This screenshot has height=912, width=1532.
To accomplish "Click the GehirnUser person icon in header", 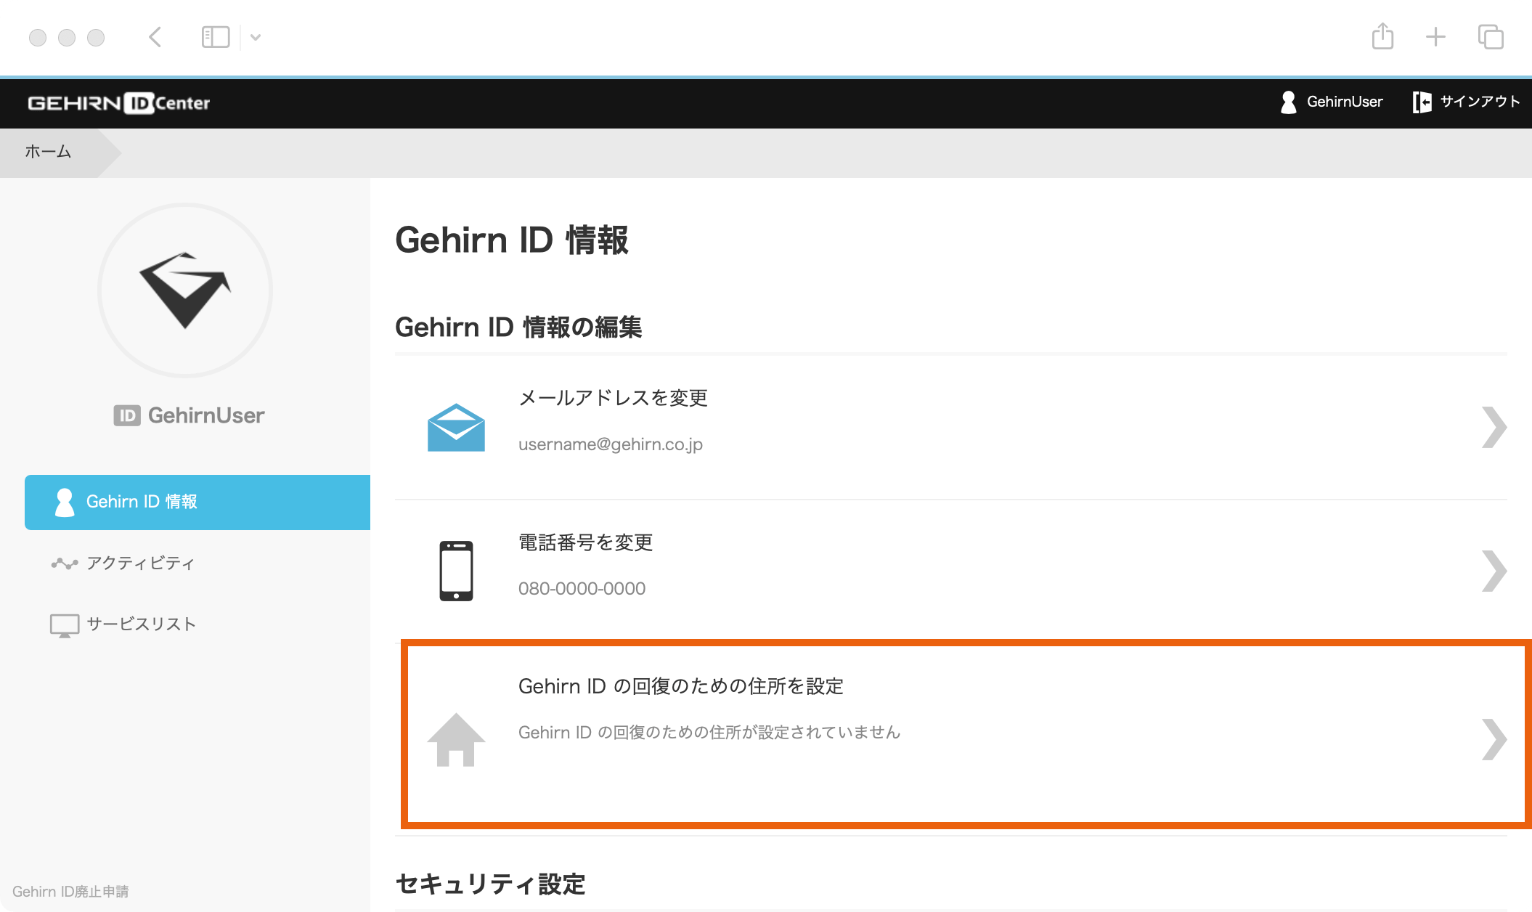I will click(x=1289, y=102).
